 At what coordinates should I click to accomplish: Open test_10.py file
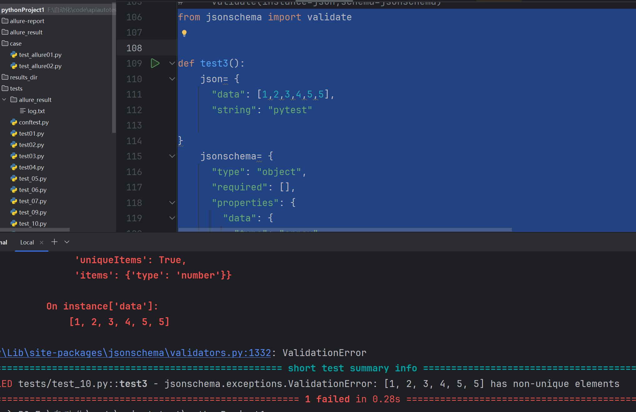32,224
